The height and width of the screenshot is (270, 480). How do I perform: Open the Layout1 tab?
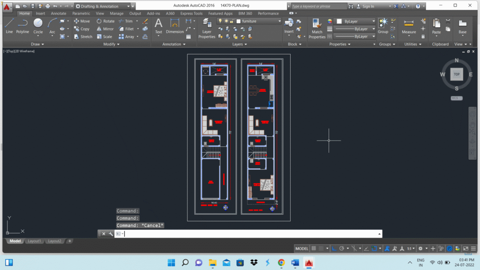tap(34, 241)
